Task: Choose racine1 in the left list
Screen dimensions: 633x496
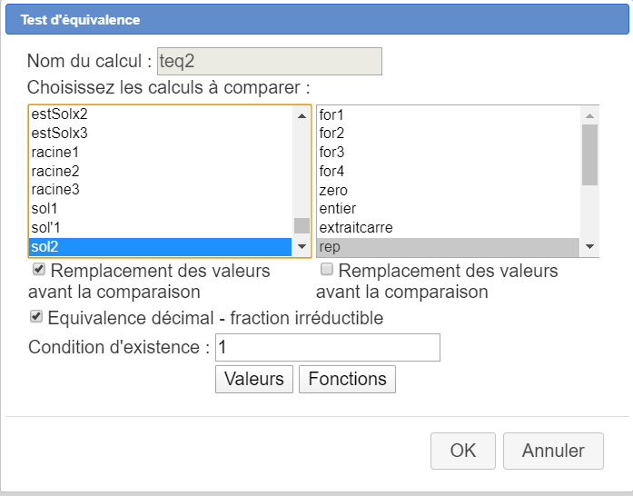Action: [x=55, y=152]
